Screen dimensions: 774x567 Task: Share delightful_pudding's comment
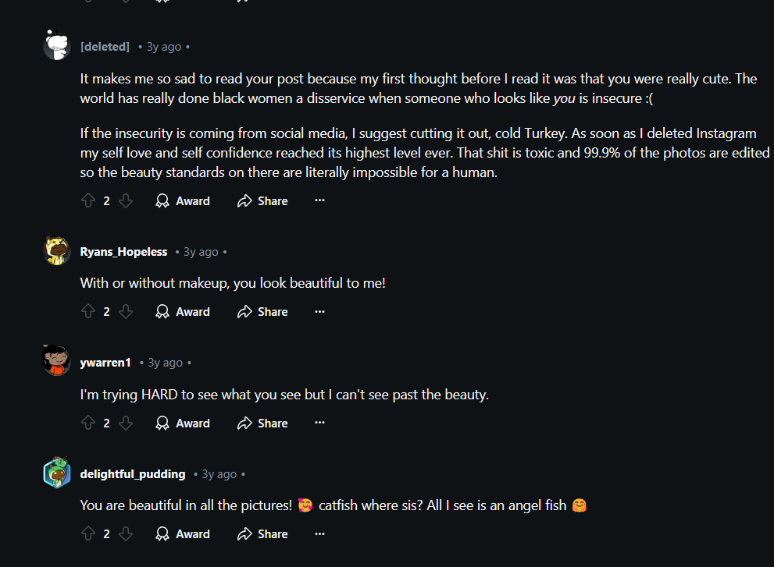(x=262, y=534)
